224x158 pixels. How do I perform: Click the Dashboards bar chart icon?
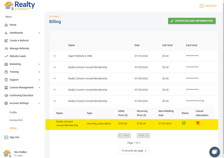click(6, 33)
